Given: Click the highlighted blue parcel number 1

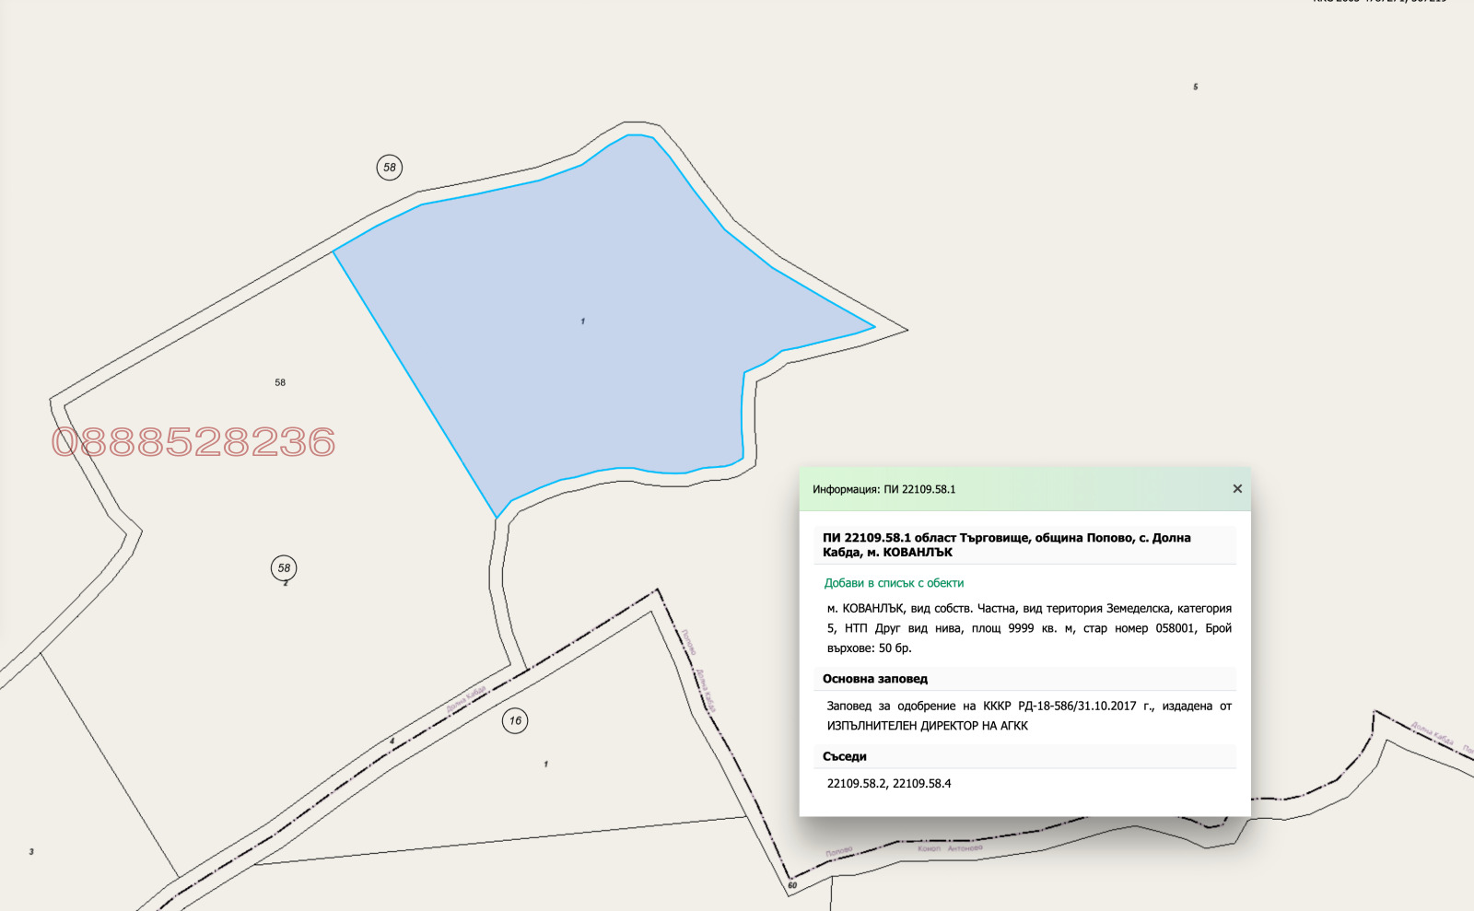Looking at the screenshot, I should pos(583,321).
